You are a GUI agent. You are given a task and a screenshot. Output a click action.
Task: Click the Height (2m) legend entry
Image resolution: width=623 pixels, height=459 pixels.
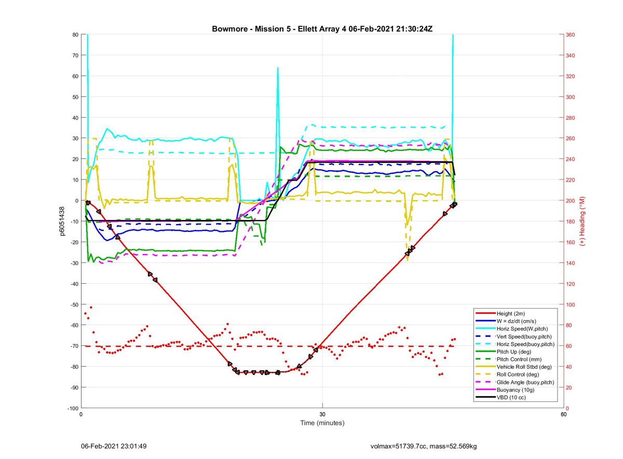514,314
